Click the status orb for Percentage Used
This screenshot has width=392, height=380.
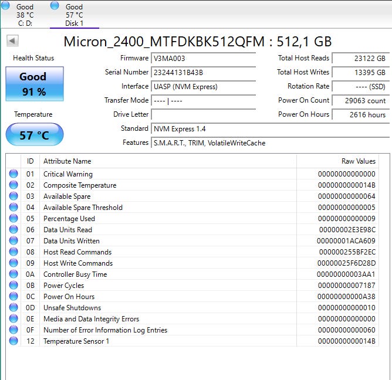(13, 219)
